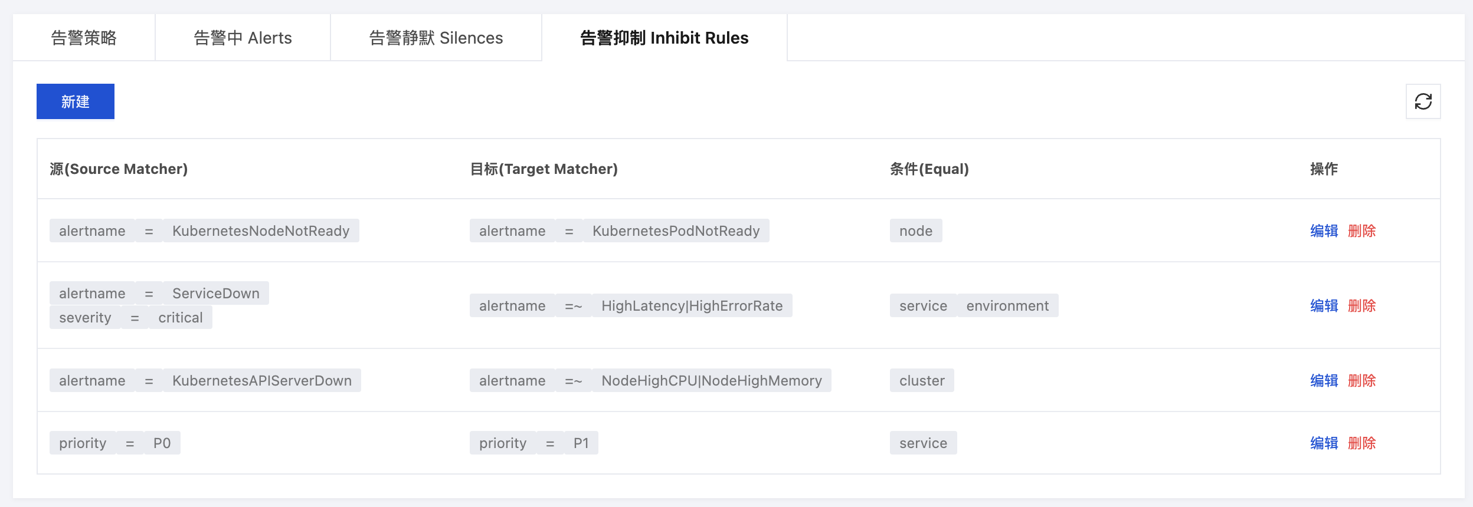This screenshot has width=1473, height=507.
Task: Click the 源(Source Matcher) column header
Action: (x=119, y=169)
